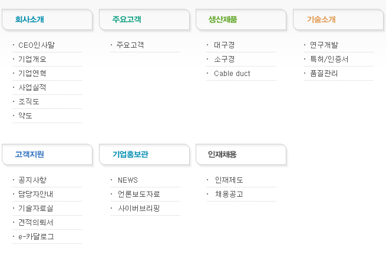Screen dimensions: 386x254
Task: Open the 고객지원 category header
Action: coord(29,154)
